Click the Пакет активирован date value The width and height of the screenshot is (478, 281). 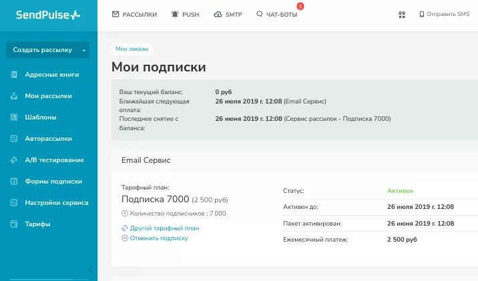tap(421, 224)
